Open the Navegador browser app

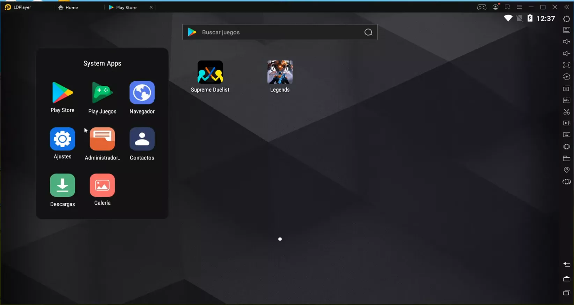point(142,93)
